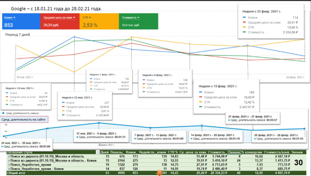This screenshot has width=311, height=176.
Task: Click yellow CTR line peak at week of 1 февр.
Action: 131,37
